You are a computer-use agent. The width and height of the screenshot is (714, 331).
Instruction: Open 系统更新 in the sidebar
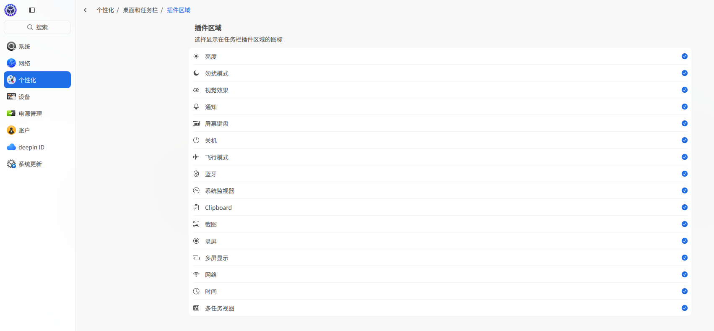point(37,164)
